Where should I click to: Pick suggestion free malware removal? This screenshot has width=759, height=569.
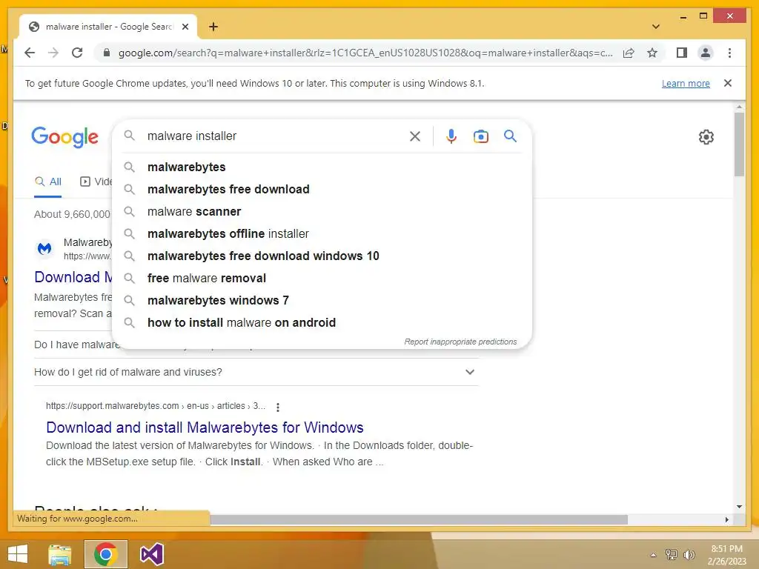click(322, 279)
